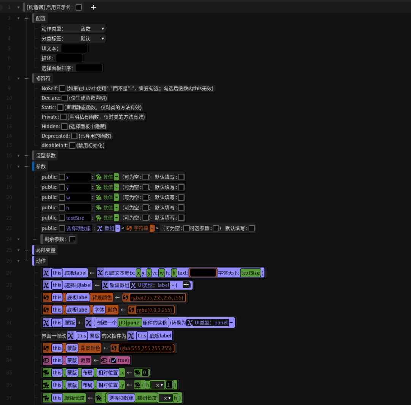411x405 pixels.
Task: Select the 局部变量 section header
Action: click(46, 250)
